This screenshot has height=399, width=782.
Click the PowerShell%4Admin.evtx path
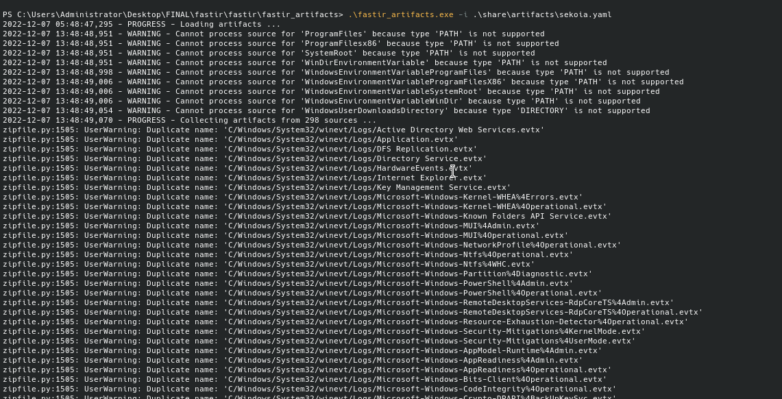398,283
